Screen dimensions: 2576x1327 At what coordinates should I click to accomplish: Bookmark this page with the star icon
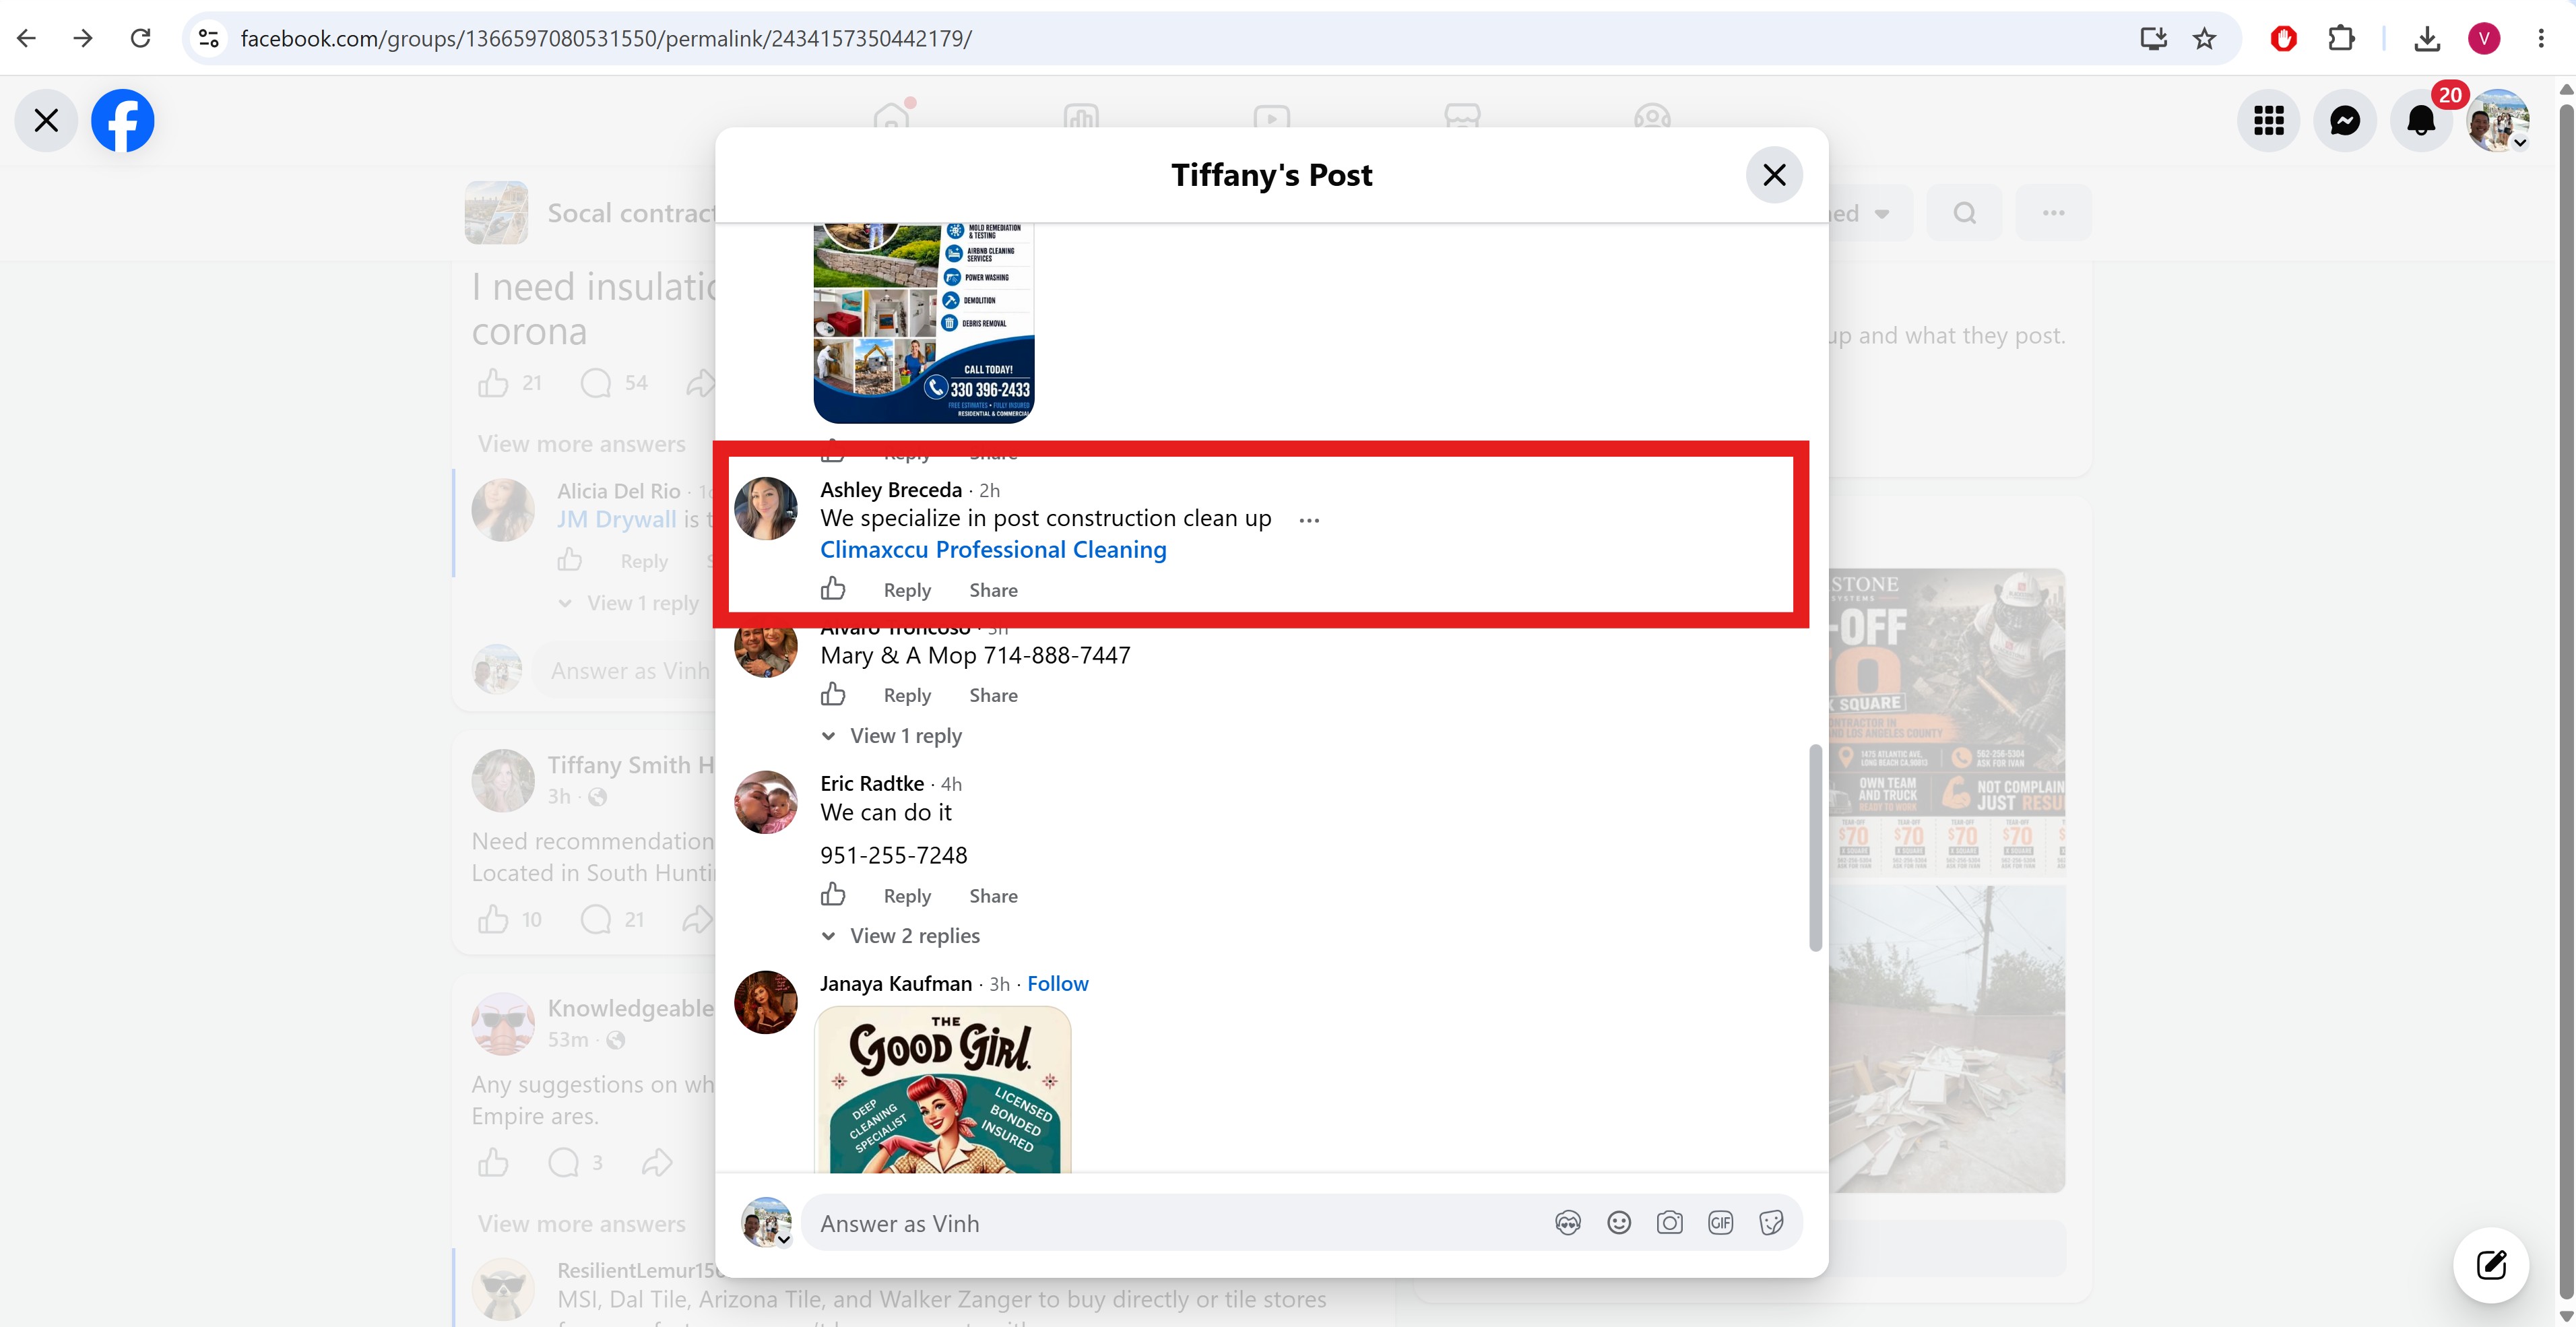coord(2204,38)
